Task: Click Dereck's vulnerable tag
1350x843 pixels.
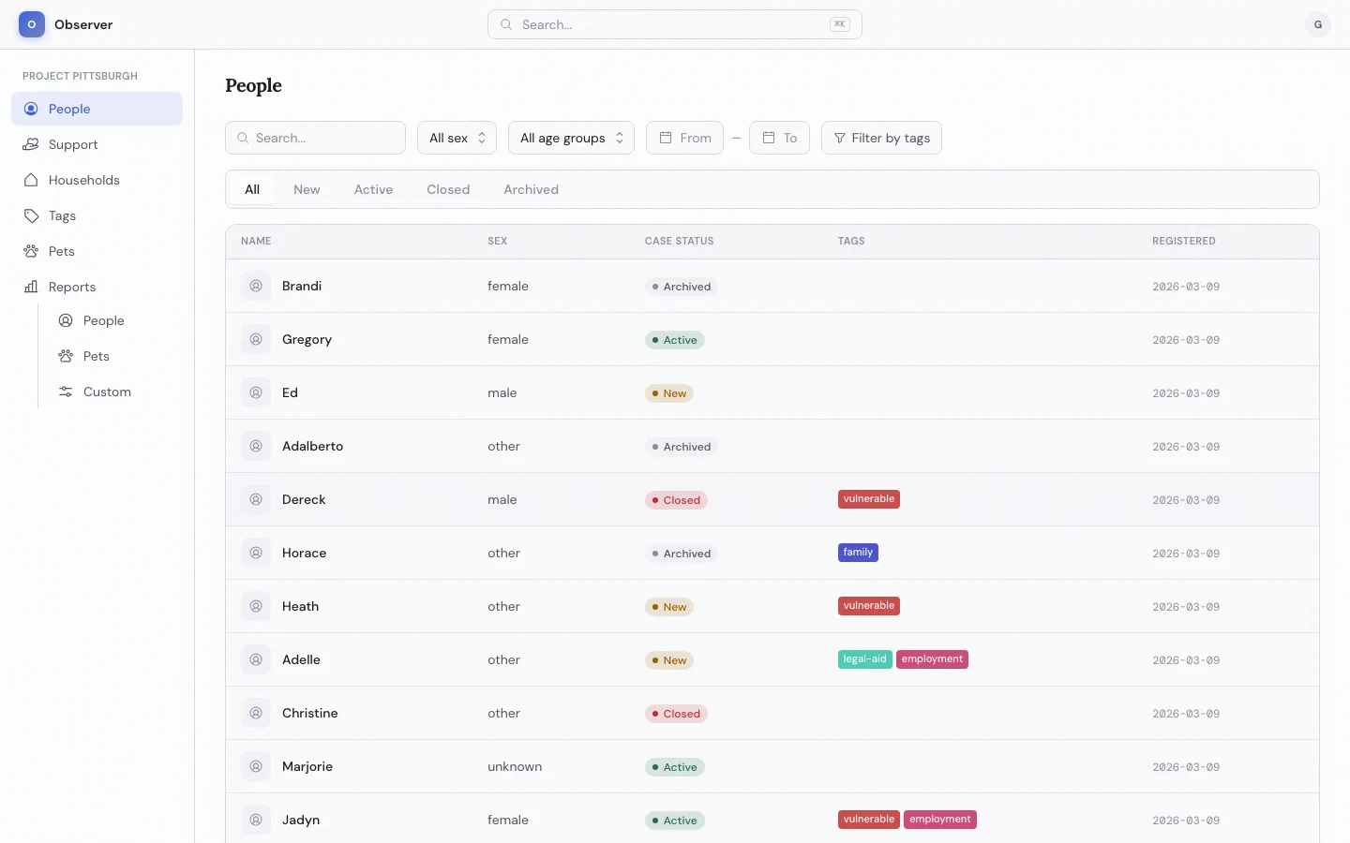Action: 869,499
